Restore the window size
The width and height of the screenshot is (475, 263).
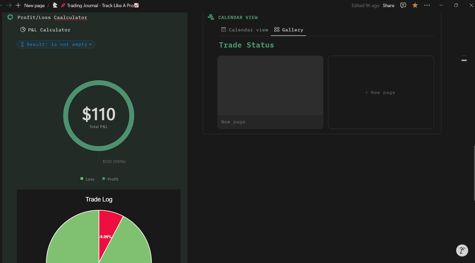456,5
